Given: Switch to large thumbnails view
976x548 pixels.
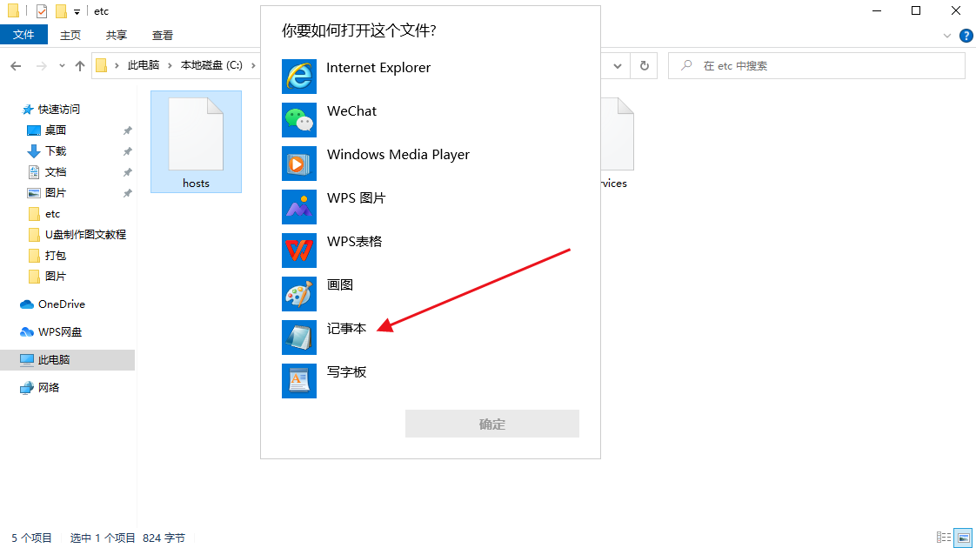Looking at the screenshot, I should click(x=962, y=538).
